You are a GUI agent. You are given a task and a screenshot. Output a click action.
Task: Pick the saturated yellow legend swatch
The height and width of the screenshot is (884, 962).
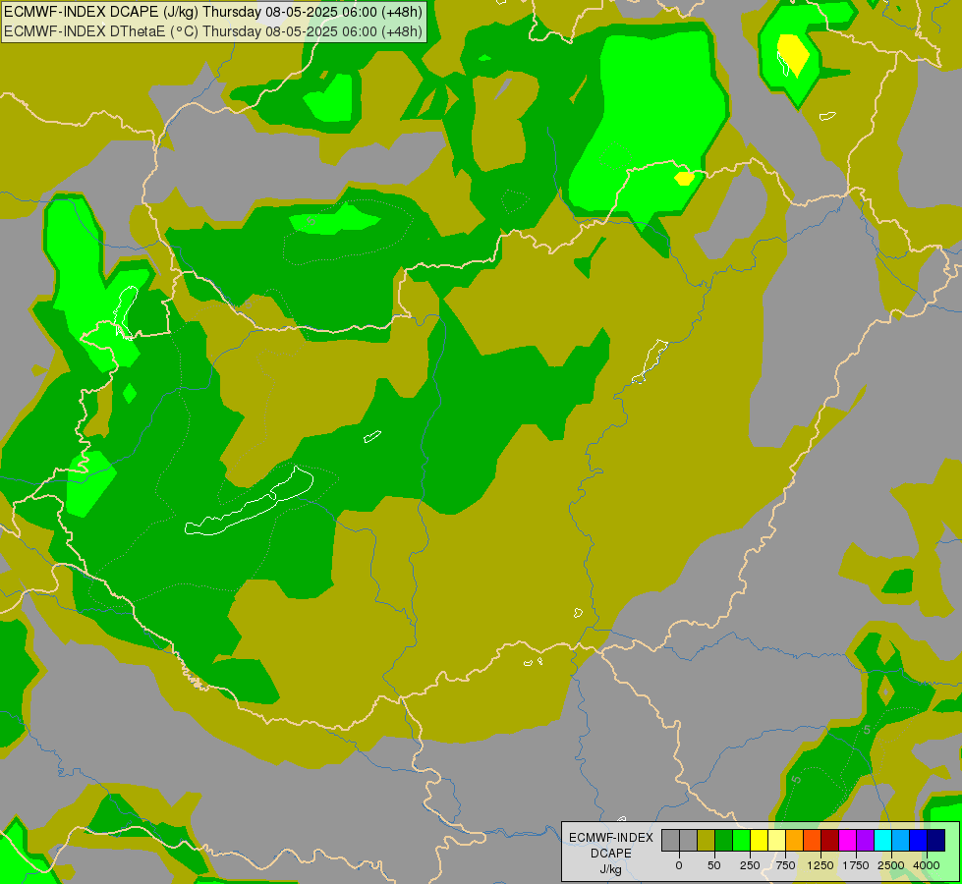coord(760,840)
